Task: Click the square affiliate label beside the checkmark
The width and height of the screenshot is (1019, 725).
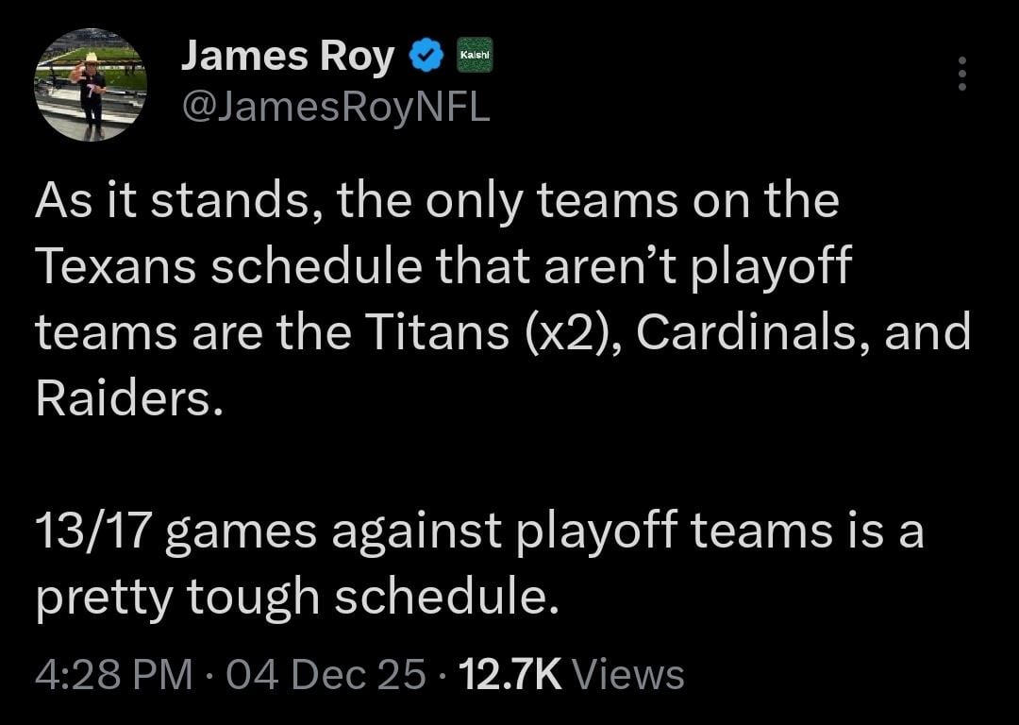Action: pos(476,54)
